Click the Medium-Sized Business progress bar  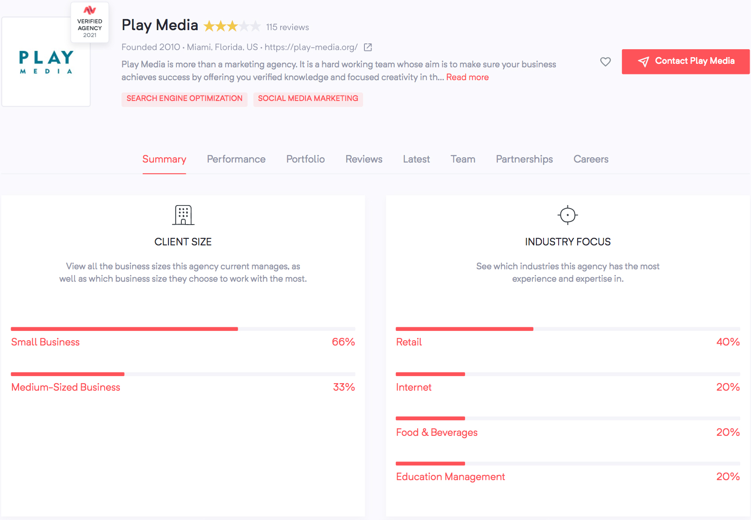183,374
